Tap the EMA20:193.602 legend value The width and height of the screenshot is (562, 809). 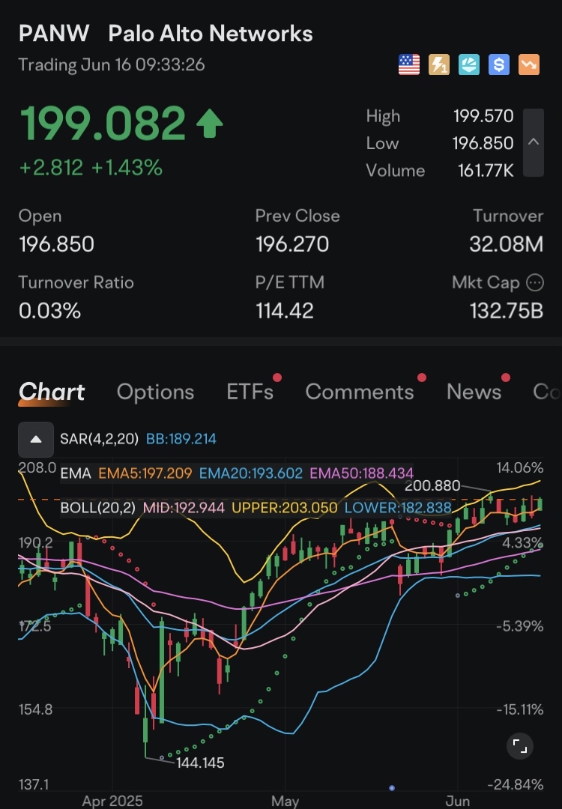point(251,473)
